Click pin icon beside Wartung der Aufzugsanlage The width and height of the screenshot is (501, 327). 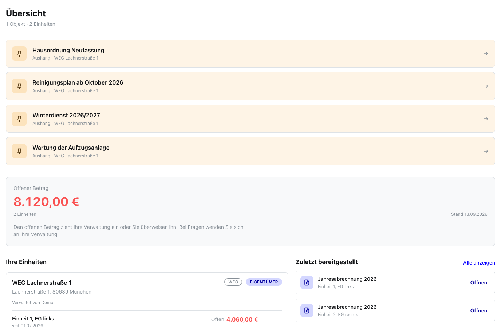tap(19, 151)
